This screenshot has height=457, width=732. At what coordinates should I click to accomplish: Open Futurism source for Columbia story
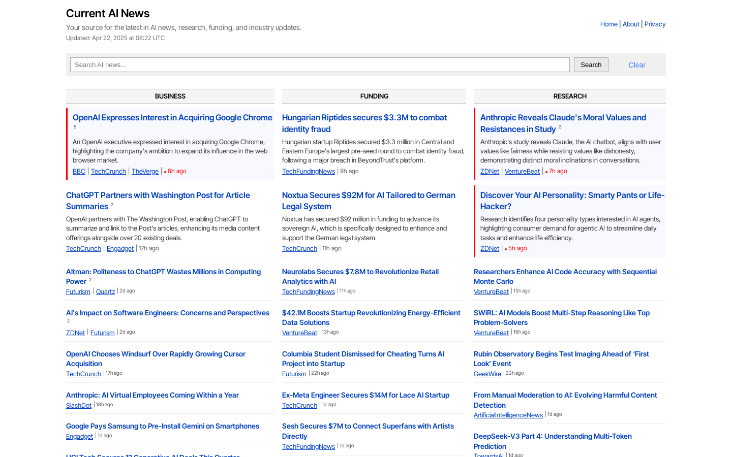(x=294, y=374)
